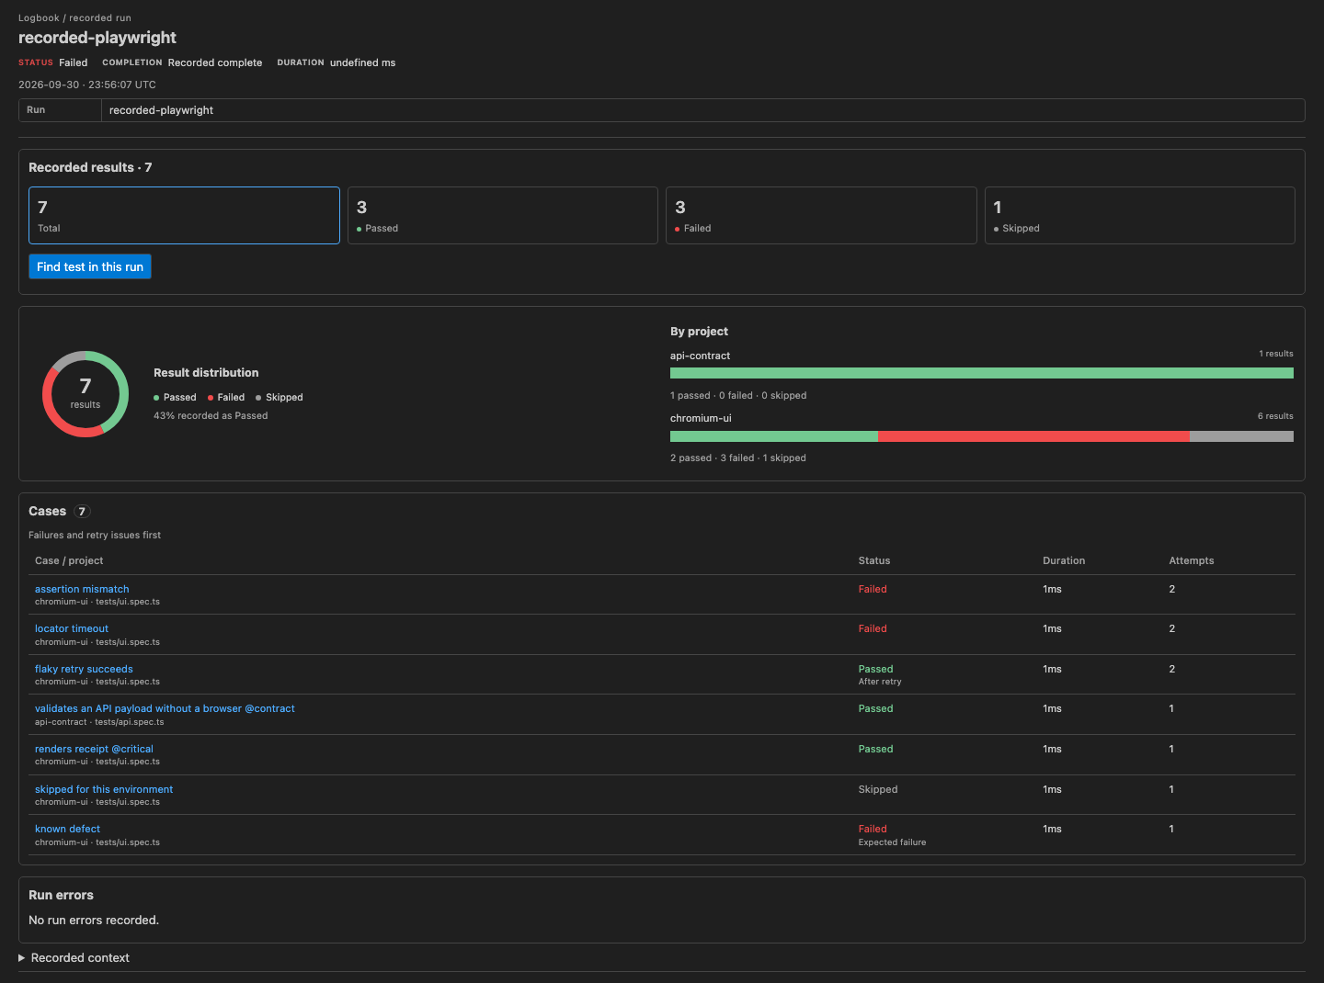
Task: Click the '1 results' label for api-contract
Action: pyautogui.click(x=1276, y=354)
